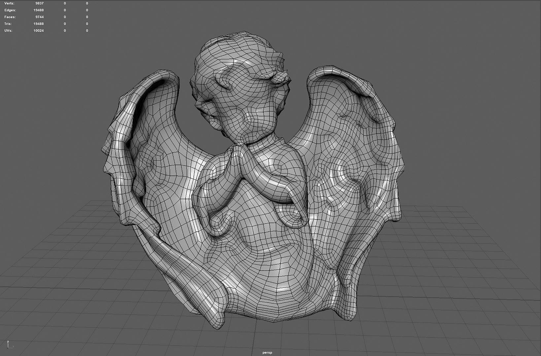
Task: Select the 'UVs:' HUD label
Action: pos(9,31)
